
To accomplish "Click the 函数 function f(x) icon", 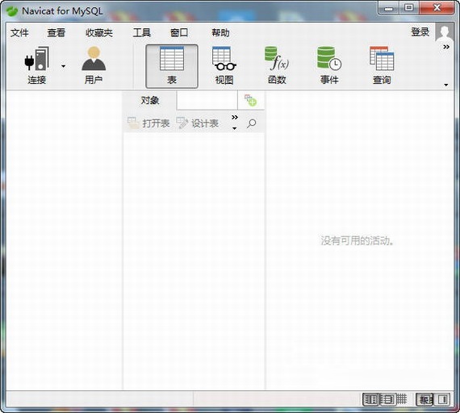I will click(x=277, y=59).
